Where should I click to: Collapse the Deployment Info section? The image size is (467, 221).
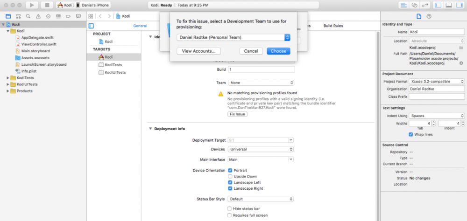pos(150,129)
